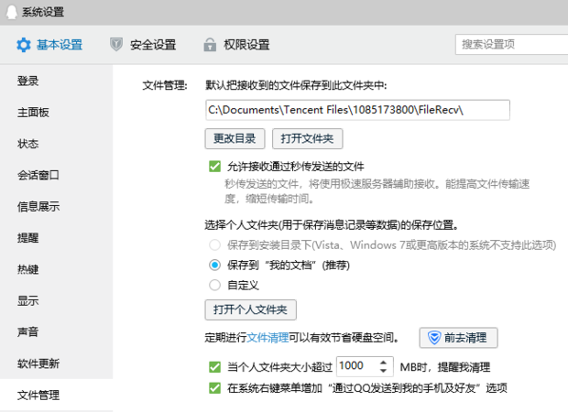The height and width of the screenshot is (412, 568).
Task: Click the 打开个人文件夹 button
Action: [251, 309]
